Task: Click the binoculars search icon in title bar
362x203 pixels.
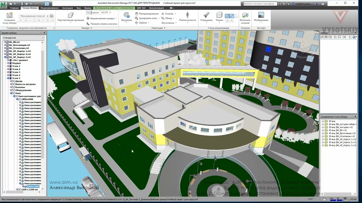Action: click(x=280, y=4)
